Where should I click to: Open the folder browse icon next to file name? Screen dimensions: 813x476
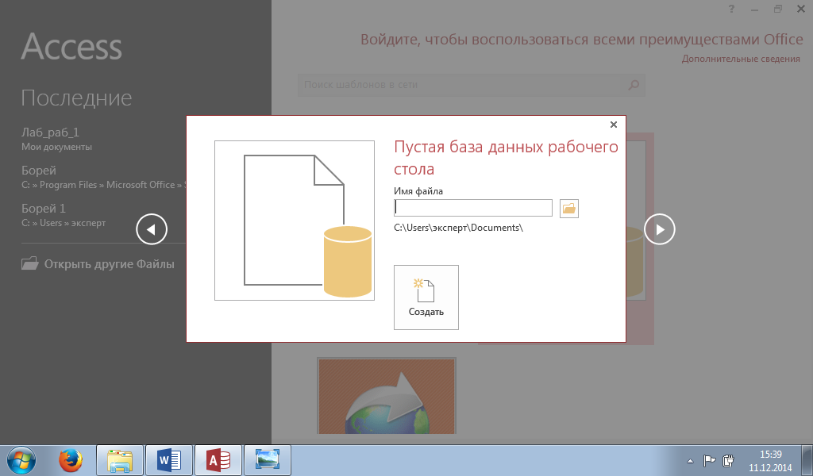coord(568,208)
